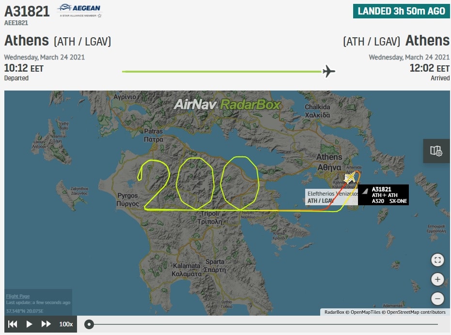Click the AEE1821 callsign text

tap(16, 23)
